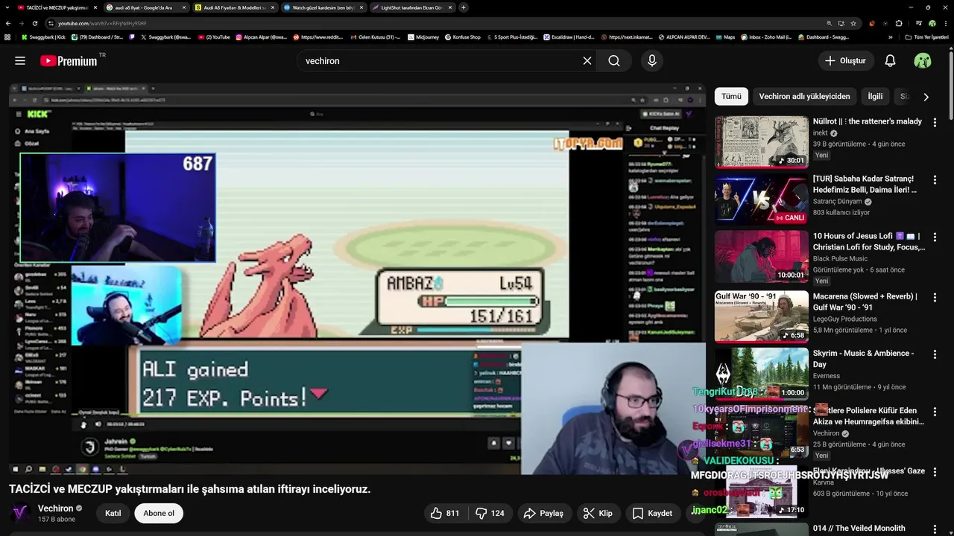This screenshot has width=954, height=536.
Task: Open Midjourney bookmark
Action: click(x=423, y=36)
